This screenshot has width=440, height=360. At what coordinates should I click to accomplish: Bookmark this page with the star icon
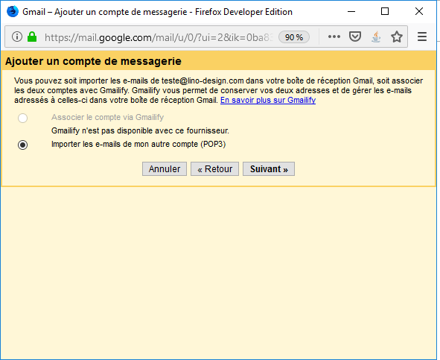[x=397, y=37]
